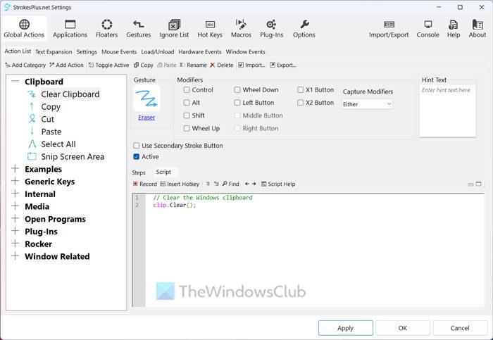Open the Hot Keys section
493x340 pixels.
(x=210, y=29)
